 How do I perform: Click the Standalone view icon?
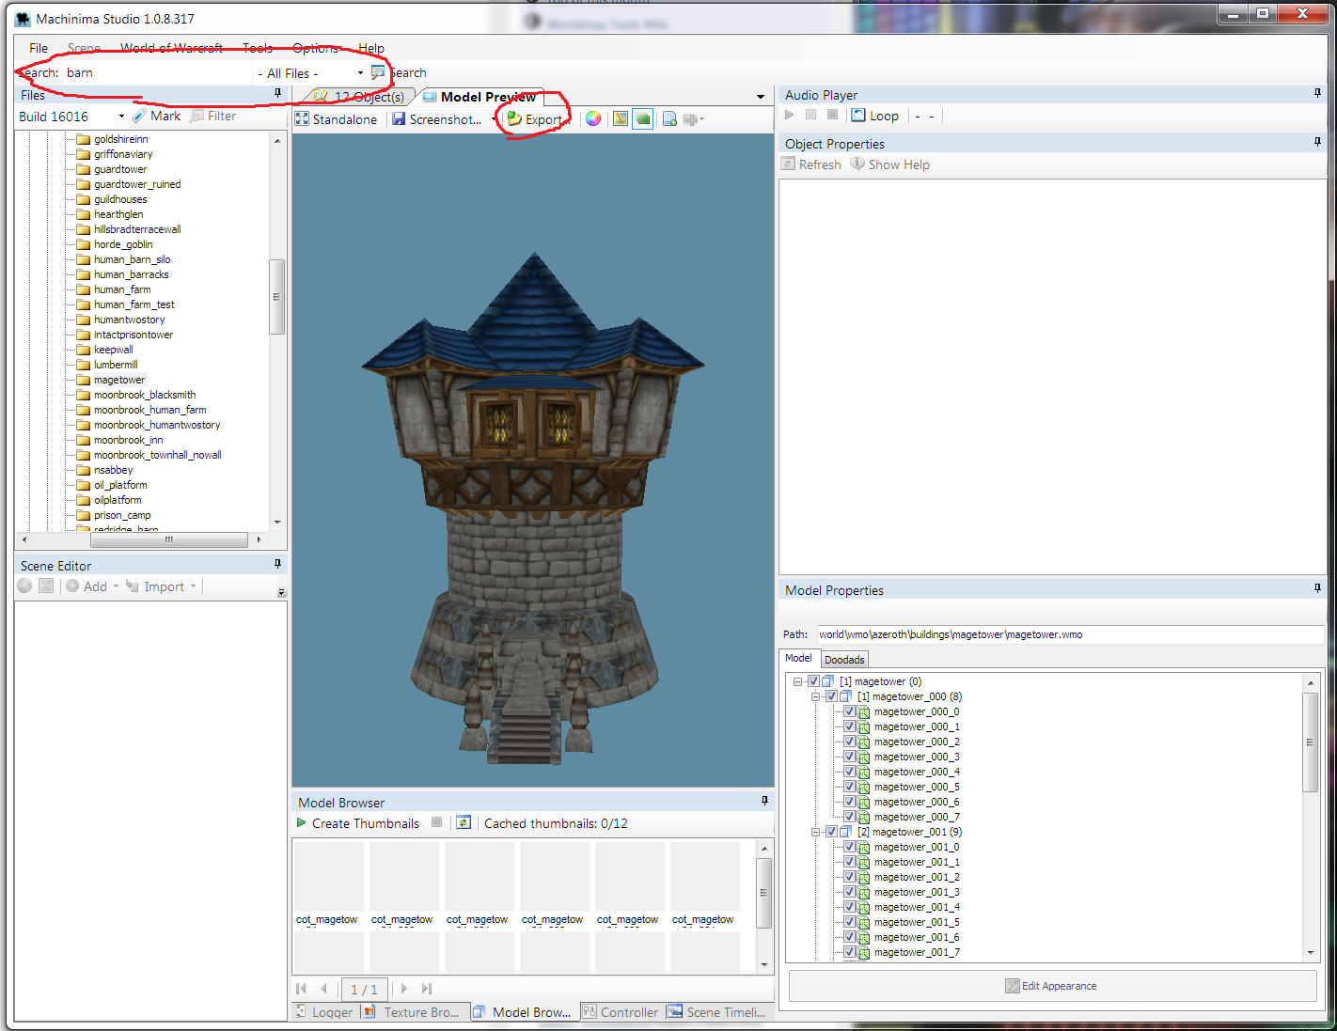click(x=302, y=119)
